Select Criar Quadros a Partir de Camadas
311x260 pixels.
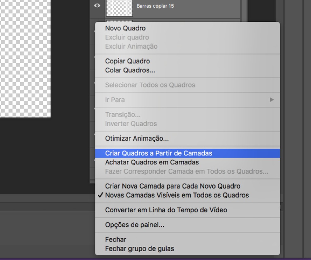pyautogui.click(x=187, y=153)
